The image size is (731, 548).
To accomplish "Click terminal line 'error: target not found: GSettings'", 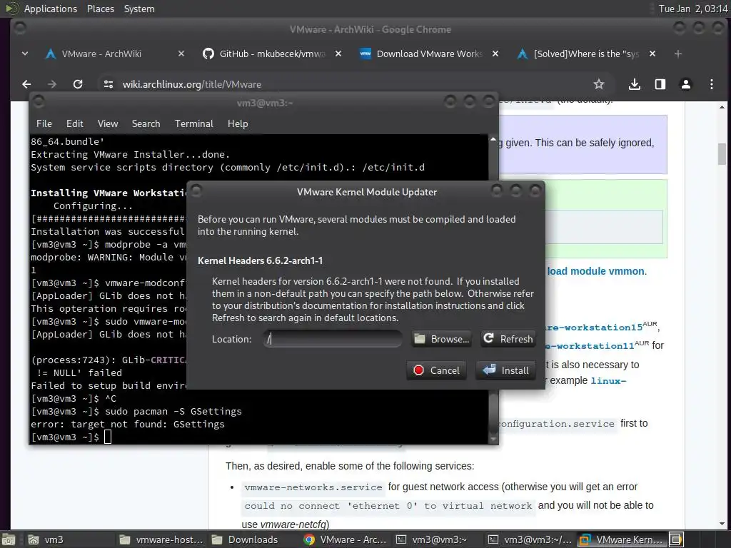I will click(x=127, y=424).
